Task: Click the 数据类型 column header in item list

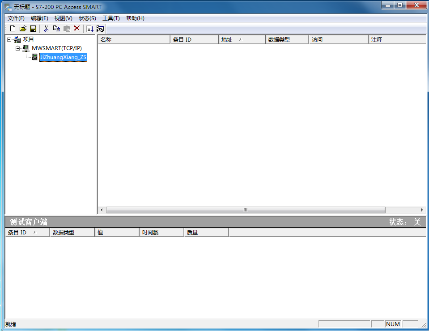Action: [286, 40]
